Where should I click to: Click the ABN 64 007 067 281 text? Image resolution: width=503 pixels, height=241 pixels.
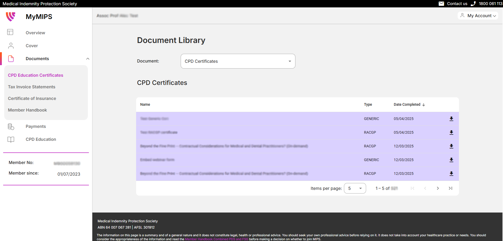click(114, 227)
